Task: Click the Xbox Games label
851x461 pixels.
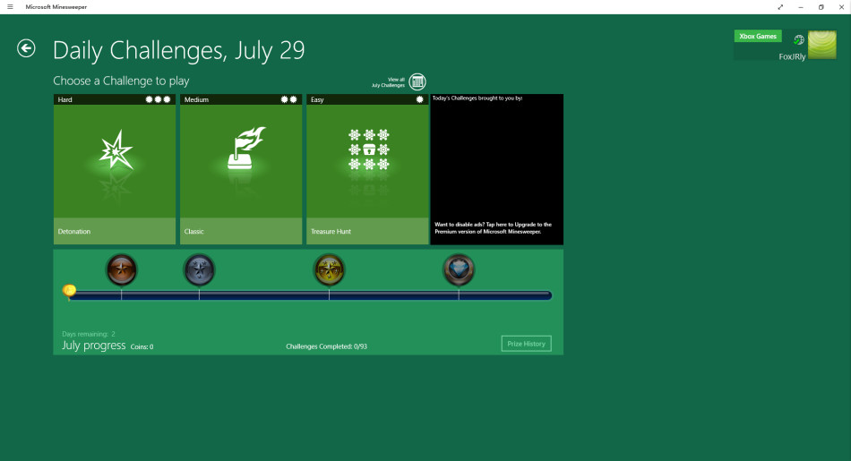Action: pyautogui.click(x=757, y=37)
